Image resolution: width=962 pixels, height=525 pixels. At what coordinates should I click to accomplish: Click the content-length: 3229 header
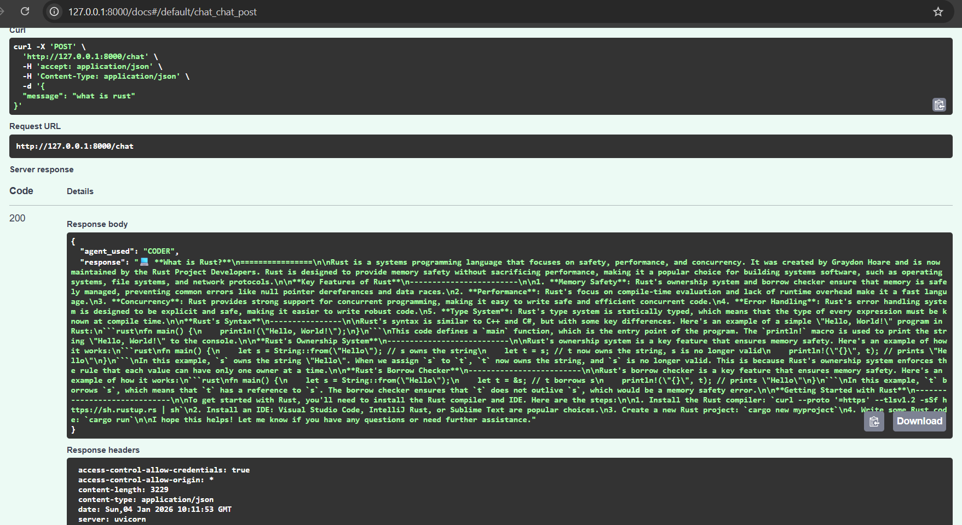123,489
